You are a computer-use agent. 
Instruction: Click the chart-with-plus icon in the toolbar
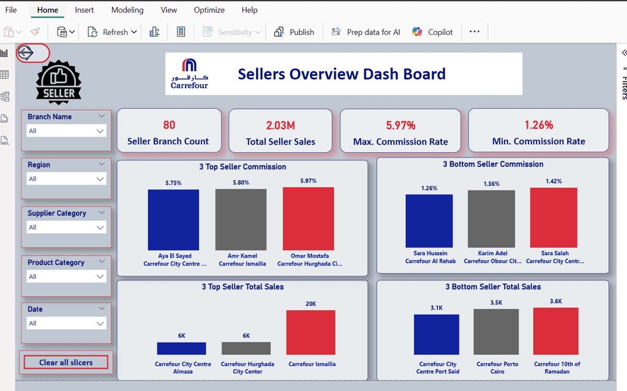(x=154, y=32)
